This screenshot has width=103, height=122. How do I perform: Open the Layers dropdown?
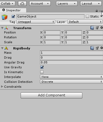[67, 4]
